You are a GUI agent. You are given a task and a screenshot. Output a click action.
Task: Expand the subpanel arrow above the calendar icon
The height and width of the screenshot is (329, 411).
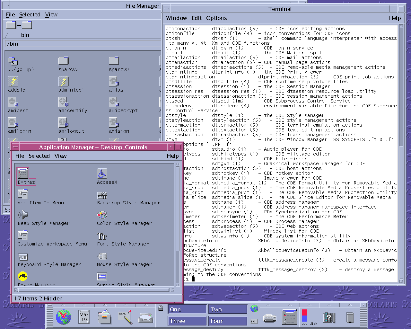pyautogui.click(x=84, y=305)
